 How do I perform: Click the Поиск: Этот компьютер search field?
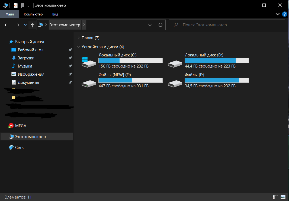[227, 25]
